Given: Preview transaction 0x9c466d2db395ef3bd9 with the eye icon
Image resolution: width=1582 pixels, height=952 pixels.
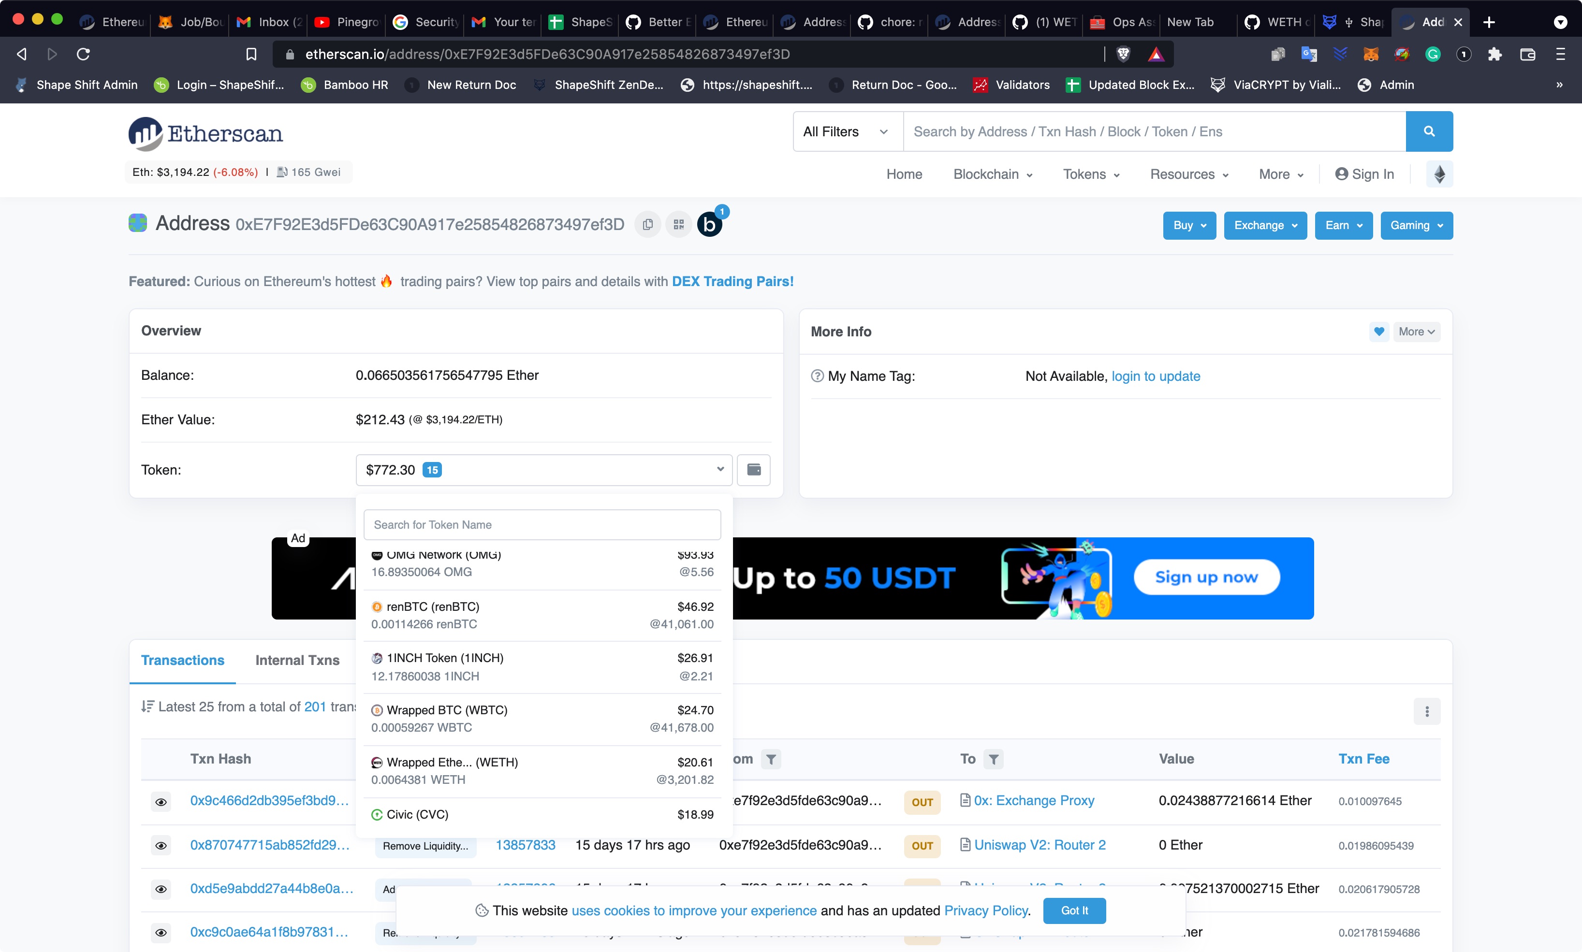Looking at the screenshot, I should tap(161, 801).
